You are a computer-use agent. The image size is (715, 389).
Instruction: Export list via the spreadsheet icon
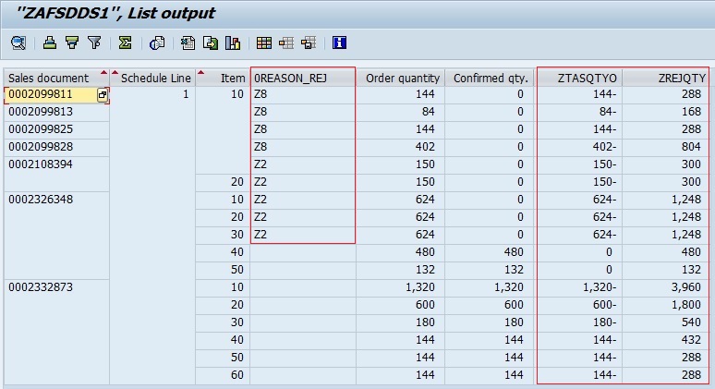188,43
